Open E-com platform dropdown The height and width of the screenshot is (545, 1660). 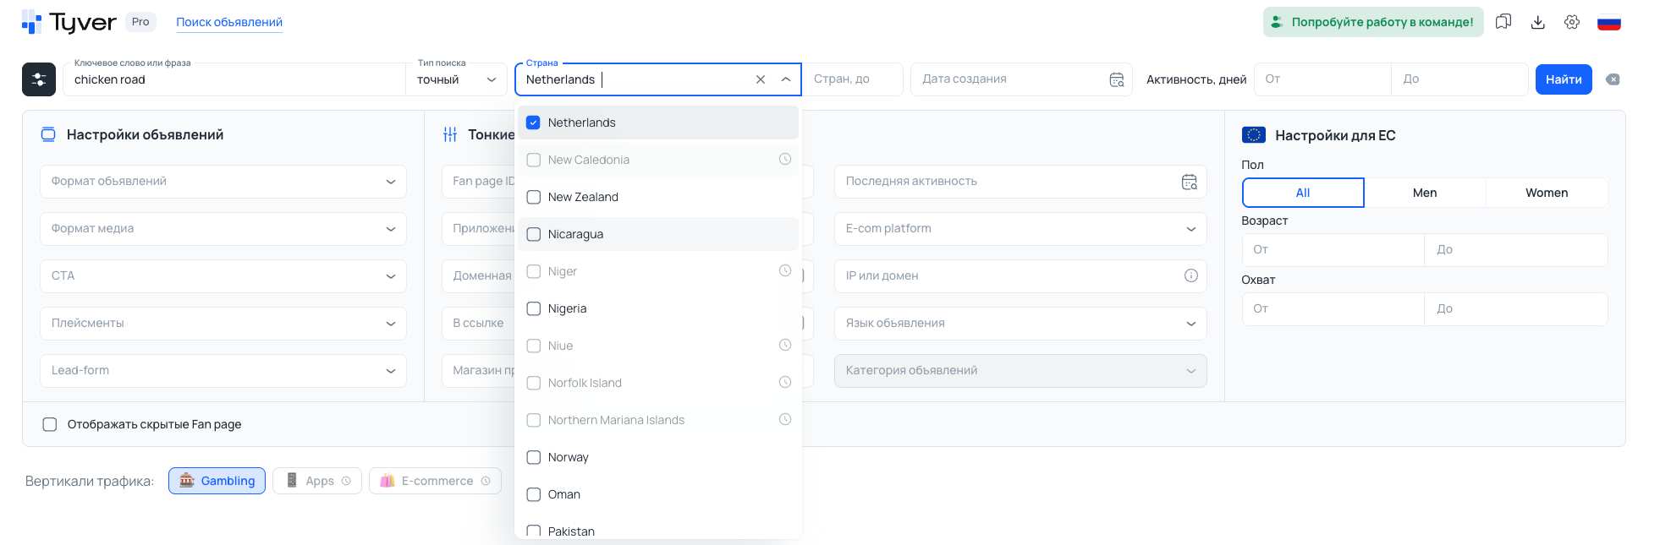[1020, 229]
